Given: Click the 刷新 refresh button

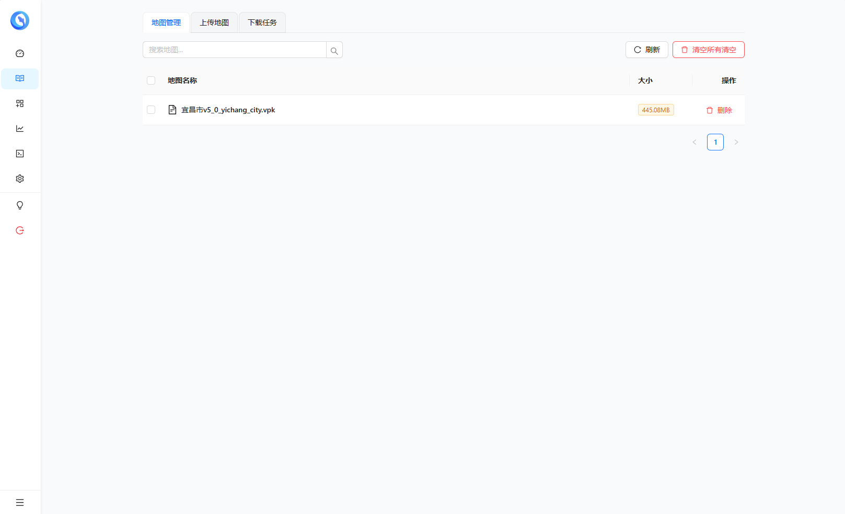Looking at the screenshot, I should pos(647,50).
